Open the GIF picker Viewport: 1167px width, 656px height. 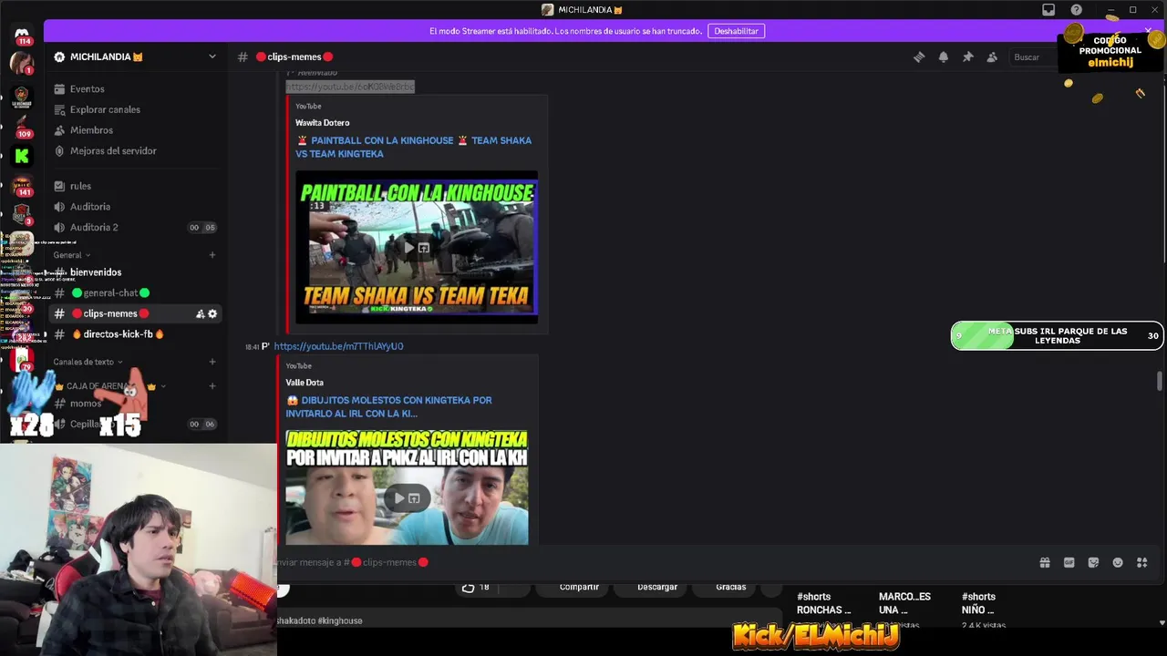(1069, 562)
